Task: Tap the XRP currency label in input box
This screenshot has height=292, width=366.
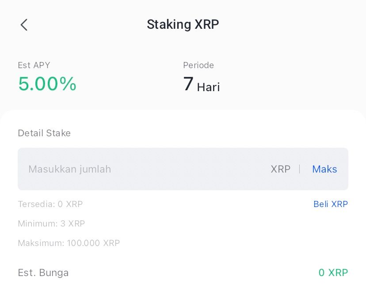Action: (x=281, y=169)
